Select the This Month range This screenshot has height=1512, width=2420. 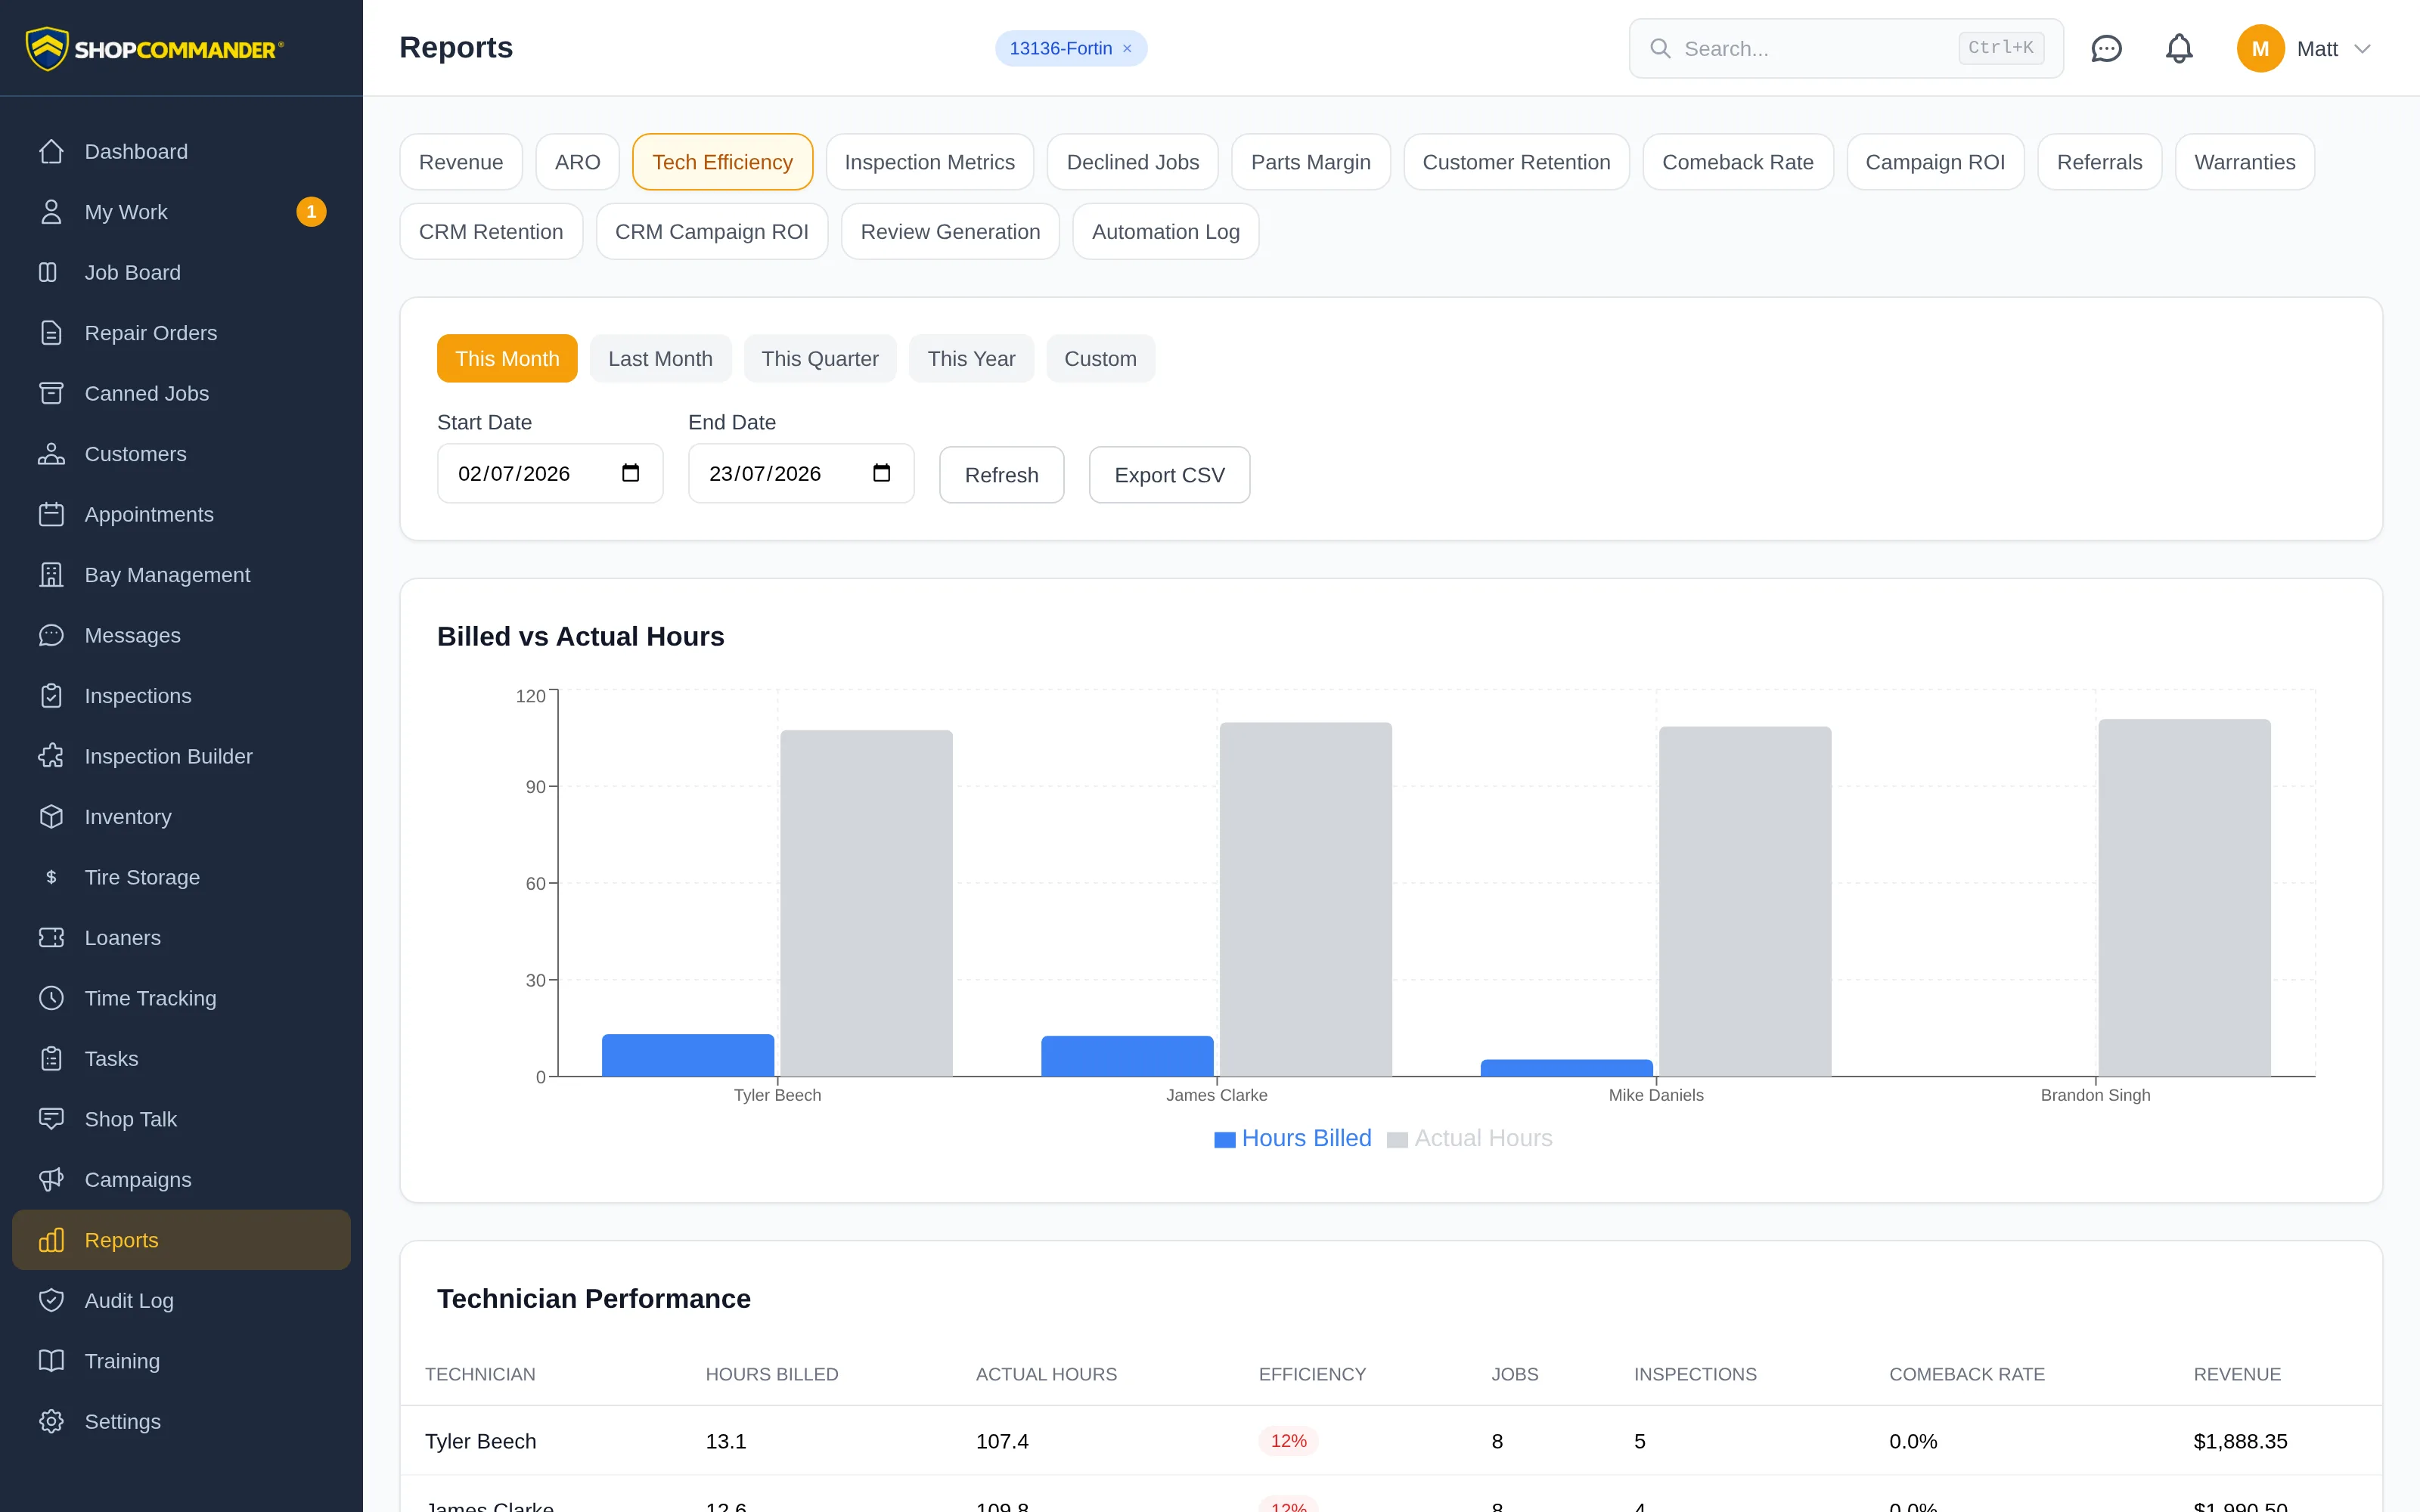pos(507,358)
